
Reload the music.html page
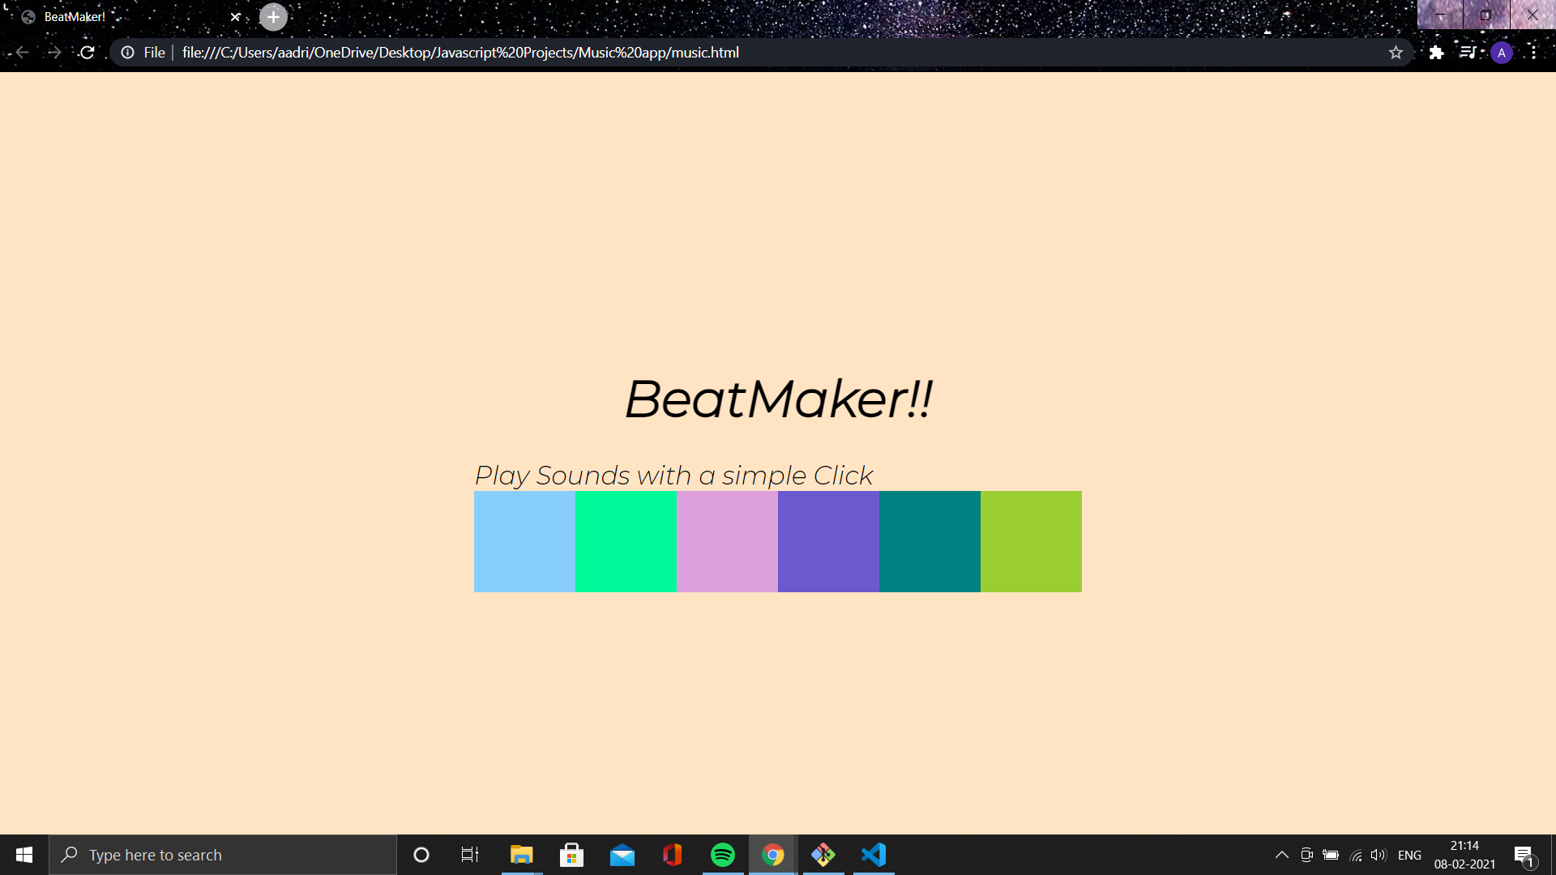[87, 52]
